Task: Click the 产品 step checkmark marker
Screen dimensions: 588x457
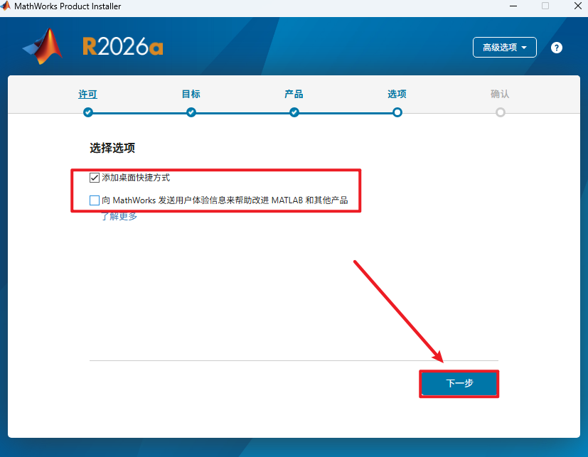Action: coord(294,112)
